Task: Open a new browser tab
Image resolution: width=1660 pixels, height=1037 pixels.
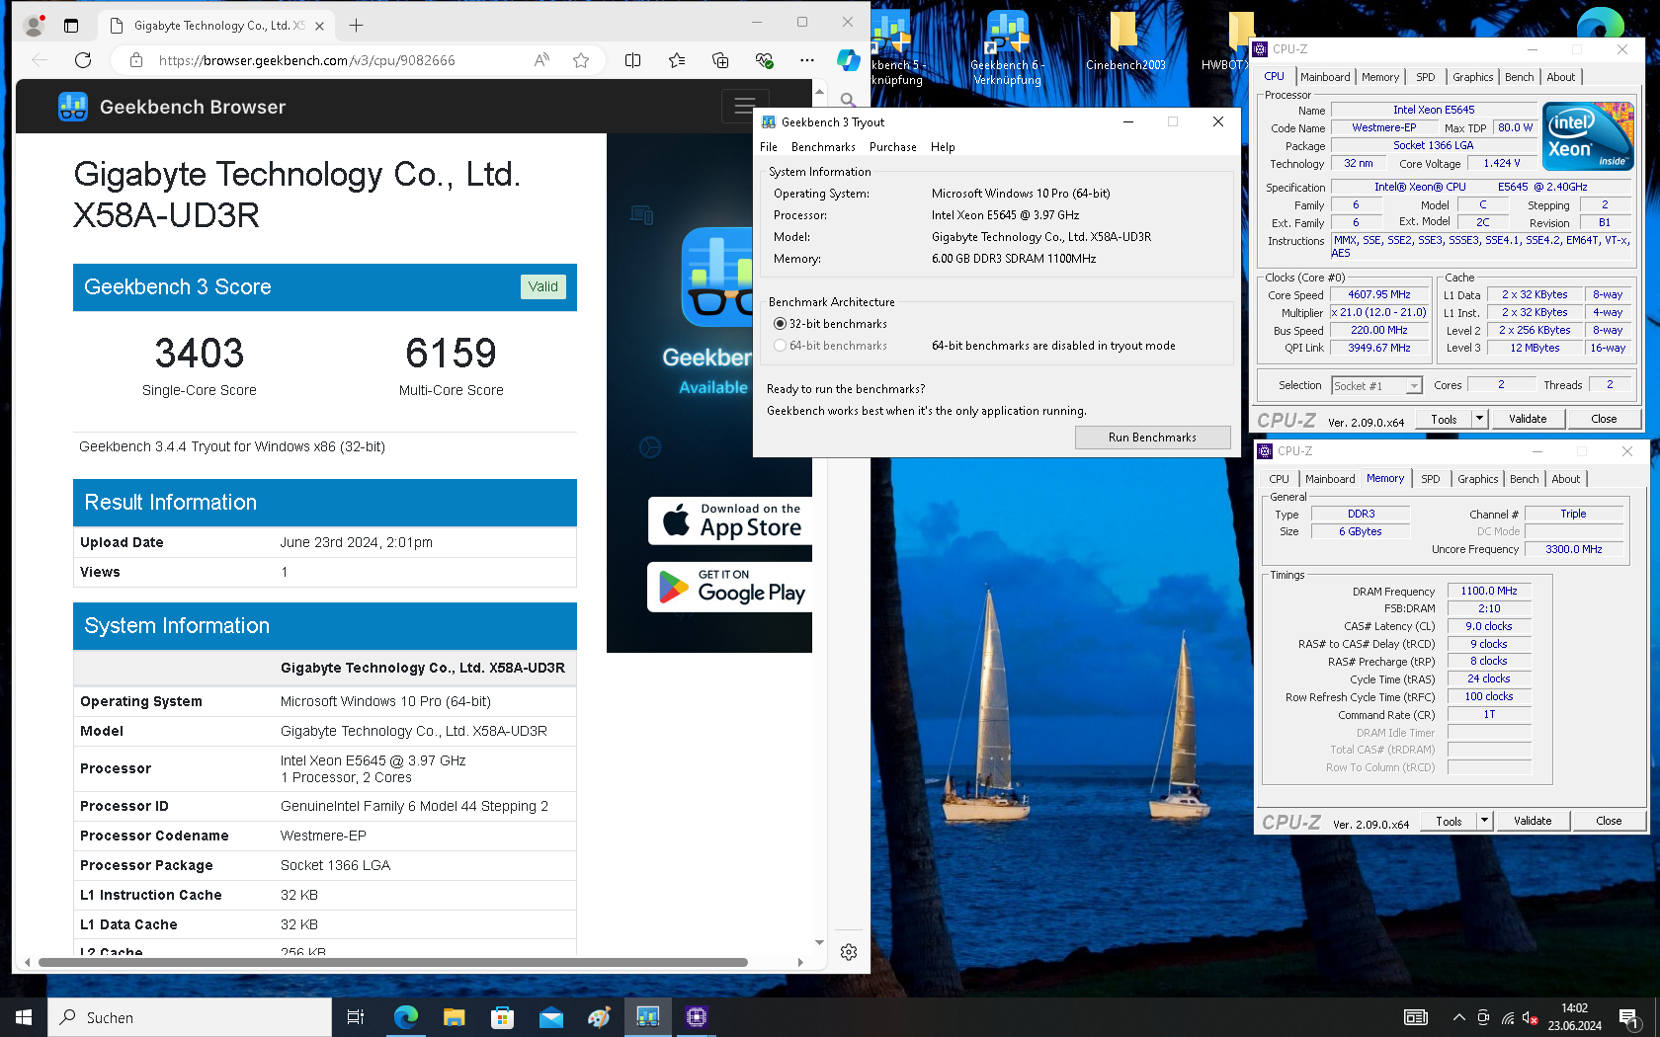Action: 357,26
